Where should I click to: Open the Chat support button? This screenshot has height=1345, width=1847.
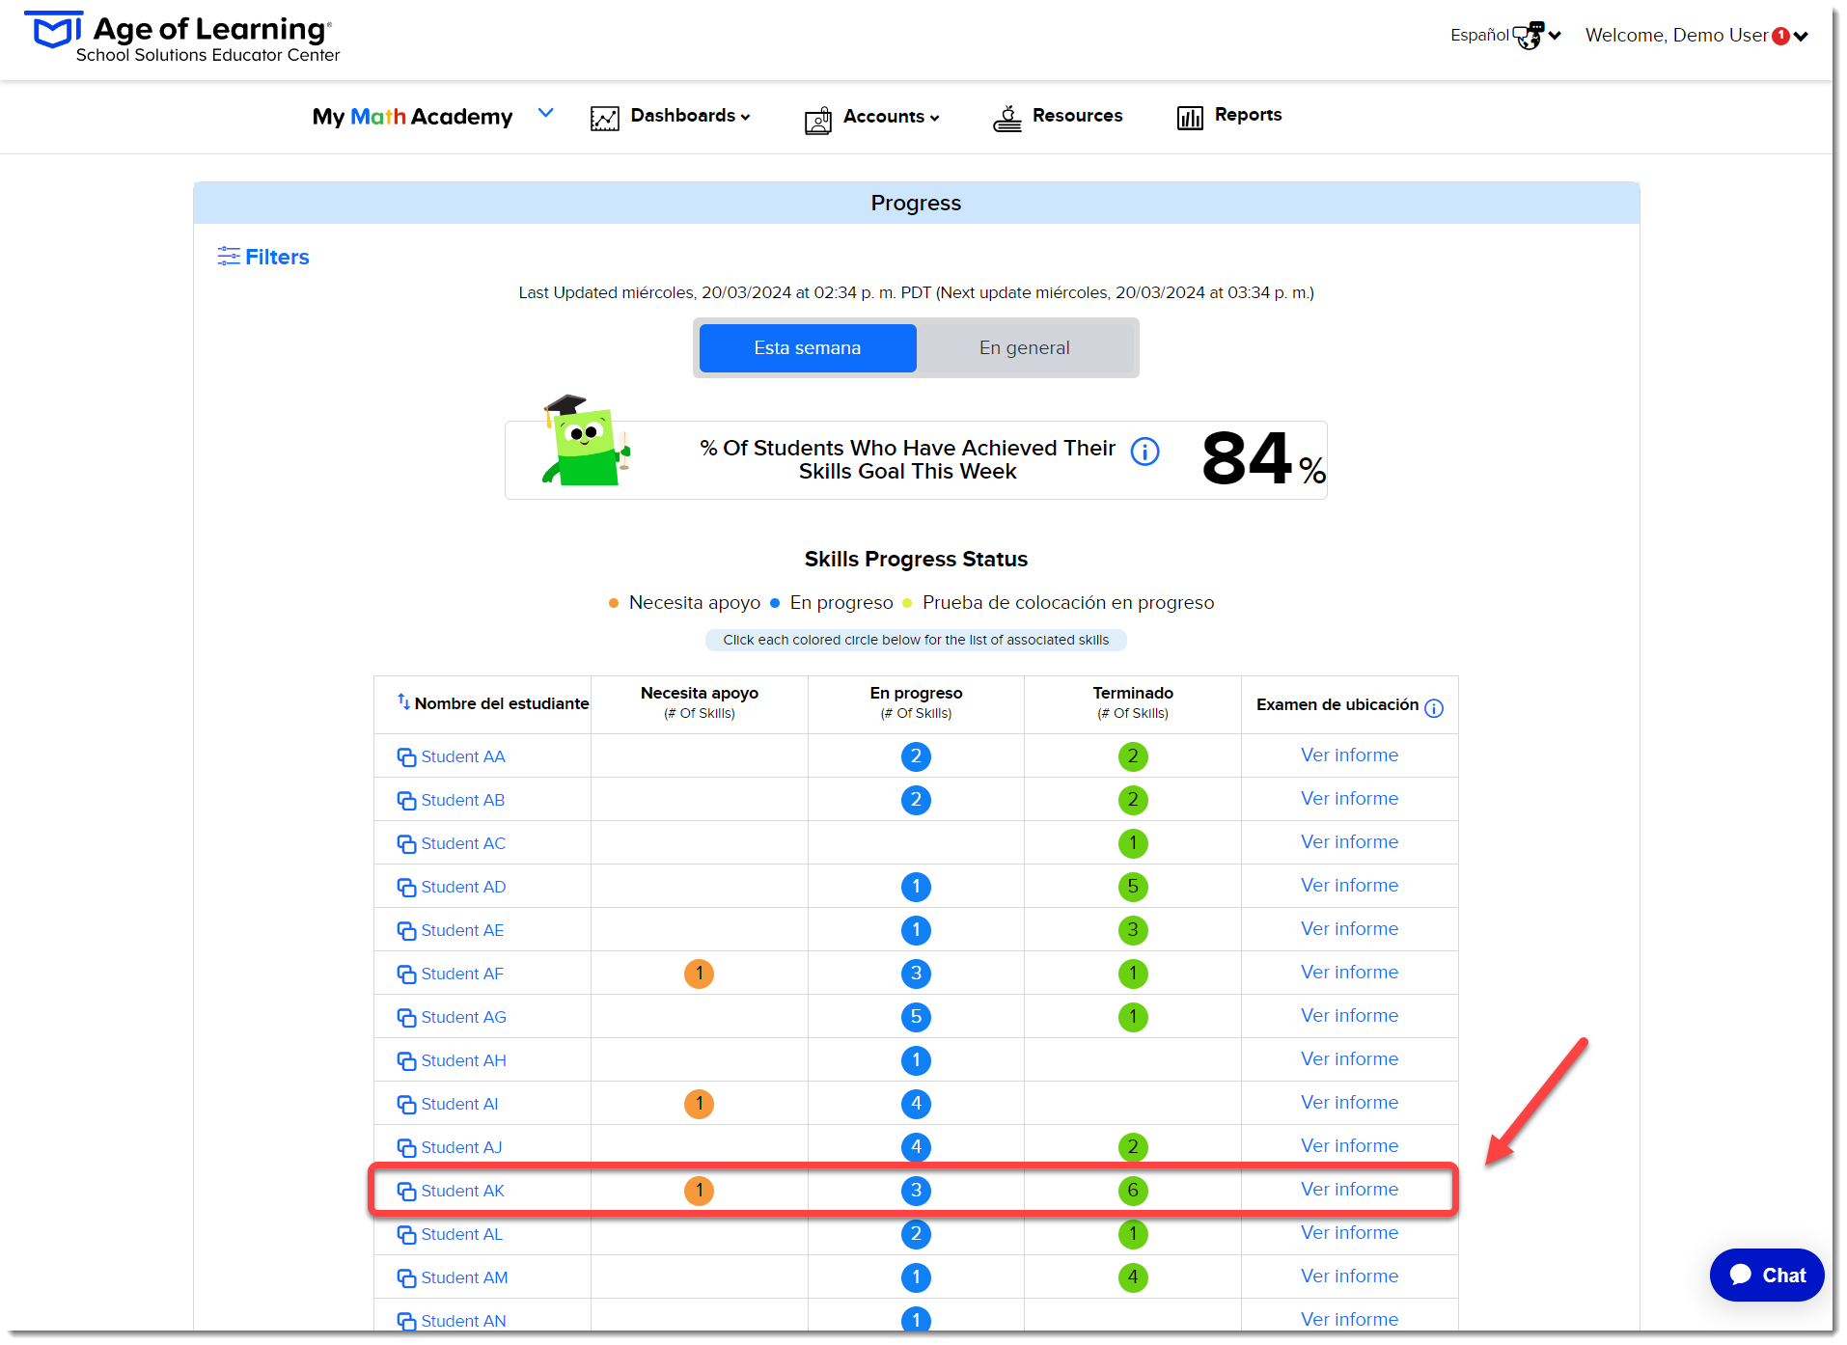tap(1767, 1276)
